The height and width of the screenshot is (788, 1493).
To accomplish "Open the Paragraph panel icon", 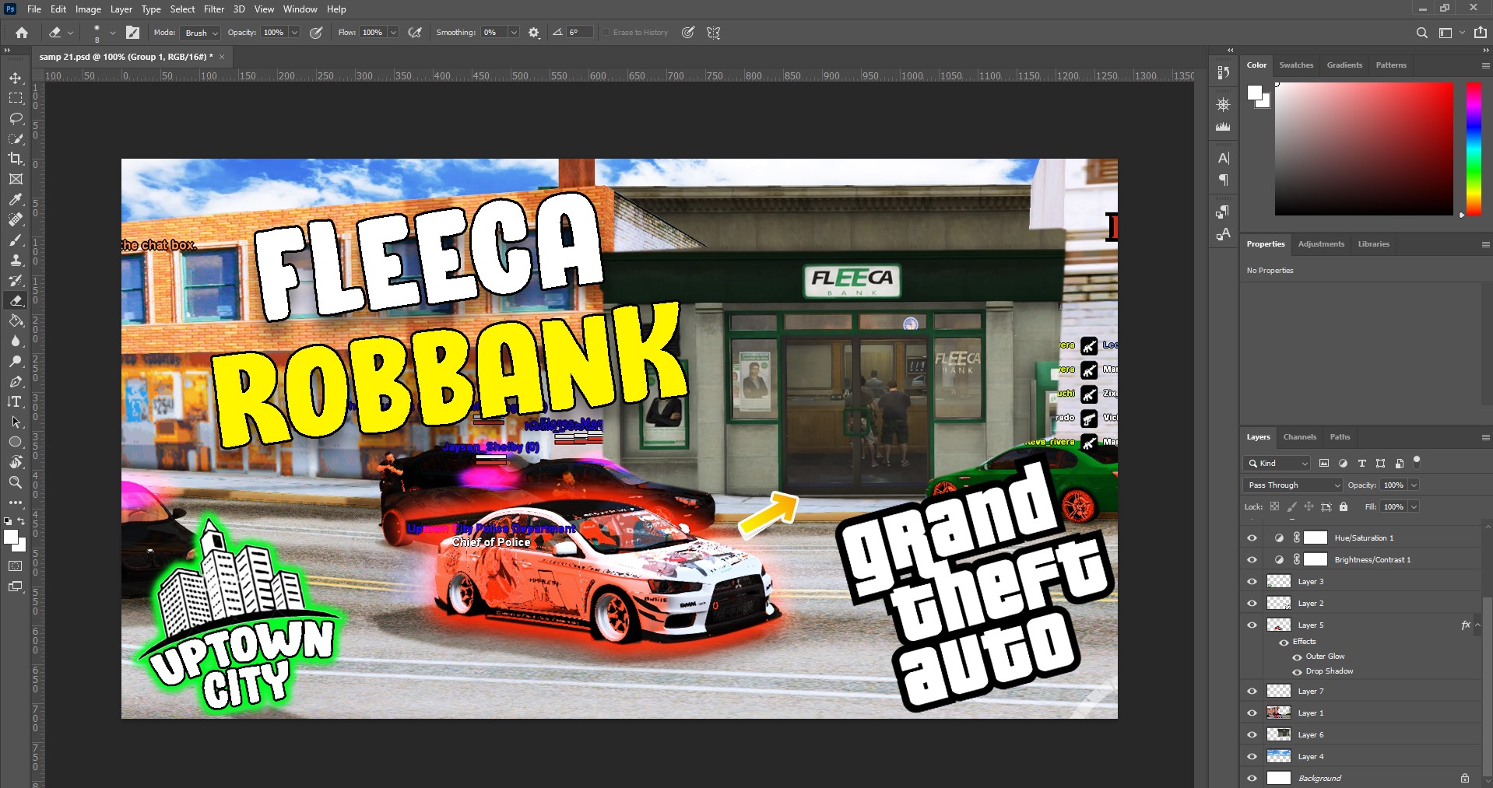I will click(1224, 180).
